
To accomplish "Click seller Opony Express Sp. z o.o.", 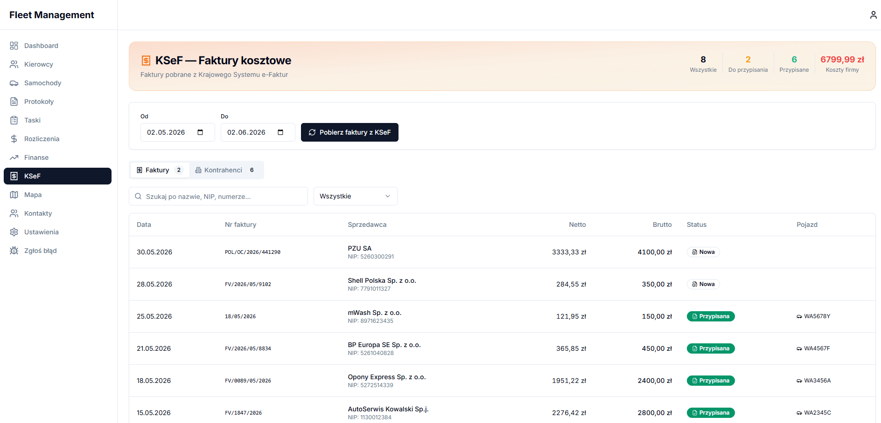I will (387, 377).
